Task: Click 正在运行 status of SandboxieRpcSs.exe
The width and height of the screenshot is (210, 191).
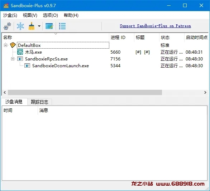Action: point(172,59)
